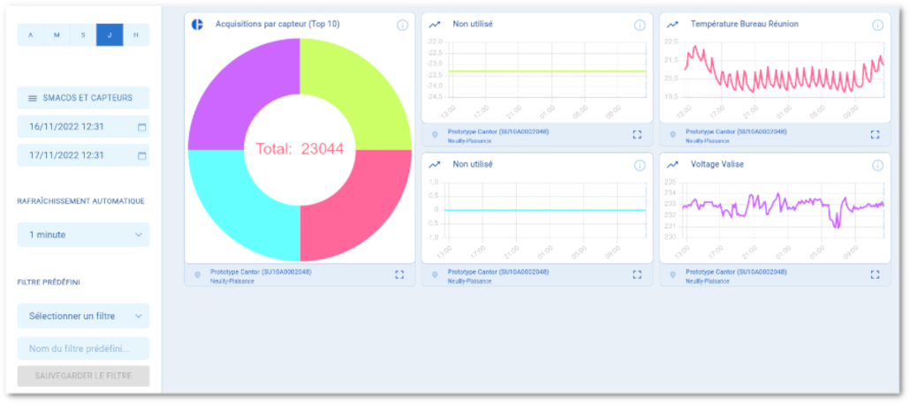The width and height of the screenshot is (910, 404).
Task: Expand Voltage Valise chart to fullscreen
Action: click(875, 274)
